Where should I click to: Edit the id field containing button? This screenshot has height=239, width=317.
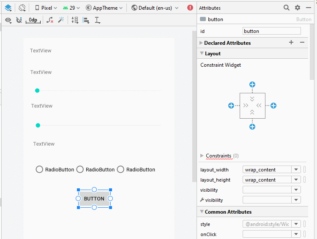click(x=271, y=31)
